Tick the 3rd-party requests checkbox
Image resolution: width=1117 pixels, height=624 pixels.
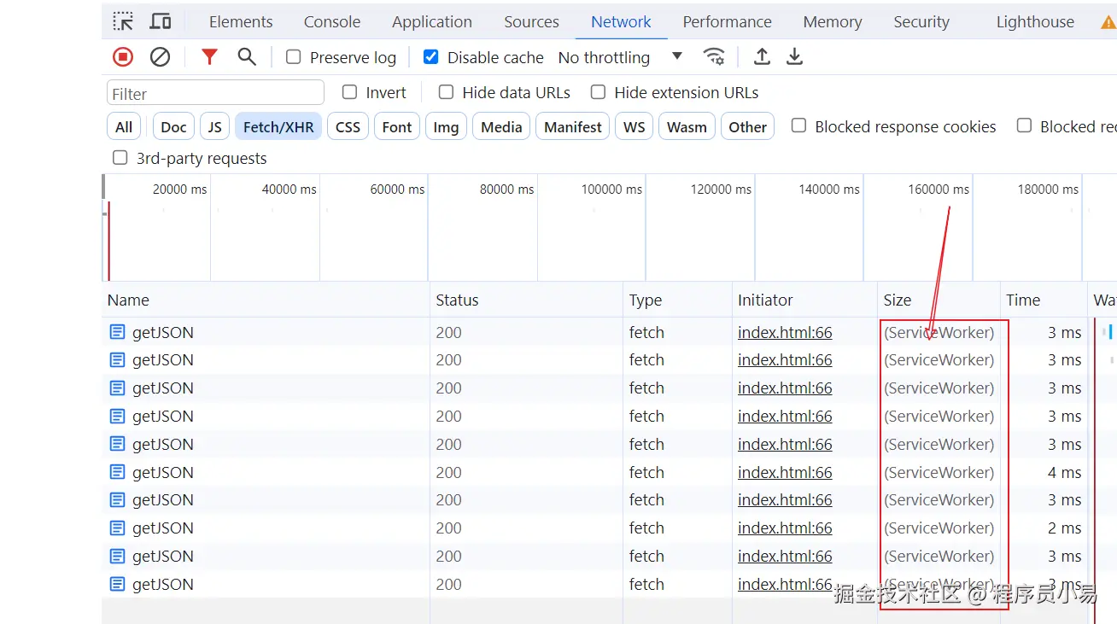[x=120, y=158]
